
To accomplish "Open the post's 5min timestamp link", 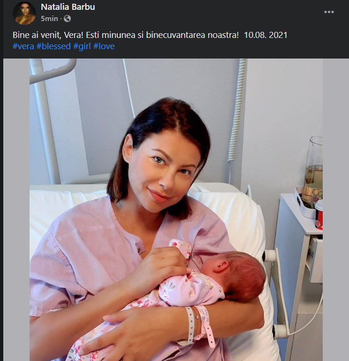I will (x=49, y=18).
